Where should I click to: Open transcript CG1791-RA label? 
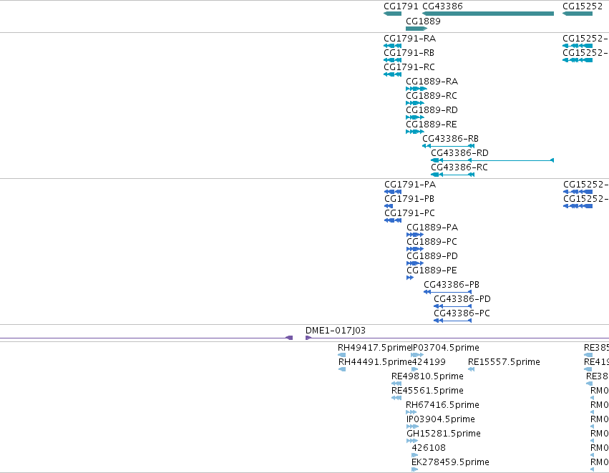click(x=410, y=39)
